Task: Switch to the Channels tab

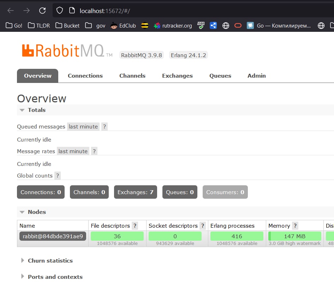Action: pyautogui.click(x=132, y=76)
